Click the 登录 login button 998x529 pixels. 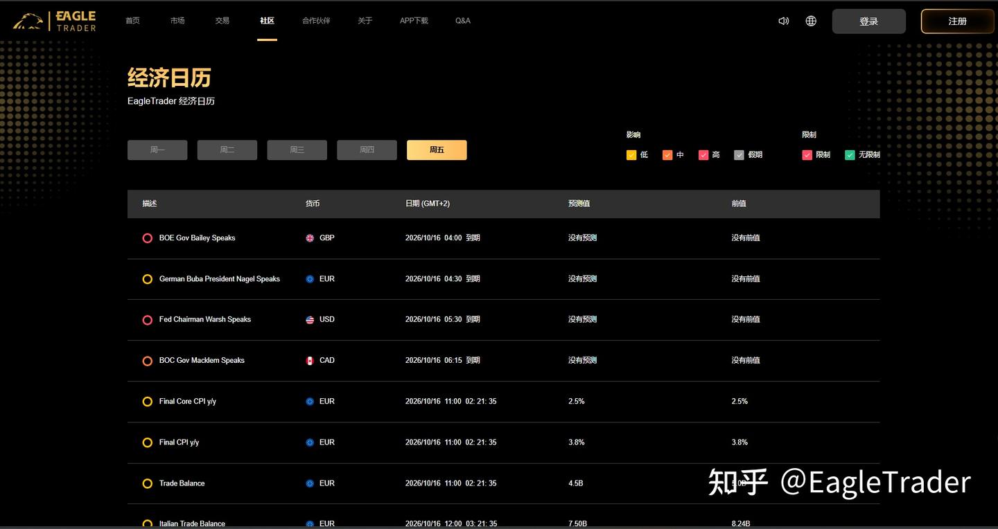[869, 21]
